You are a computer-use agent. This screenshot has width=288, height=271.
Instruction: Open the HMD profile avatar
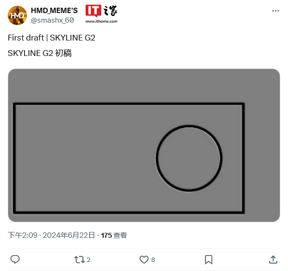click(x=17, y=15)
